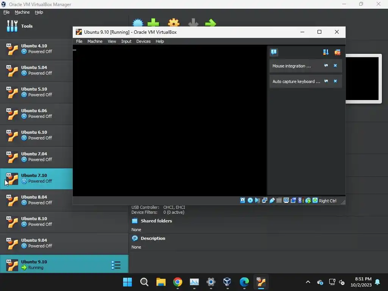
Task: Click the Shared folders section header
Action: 156,221
